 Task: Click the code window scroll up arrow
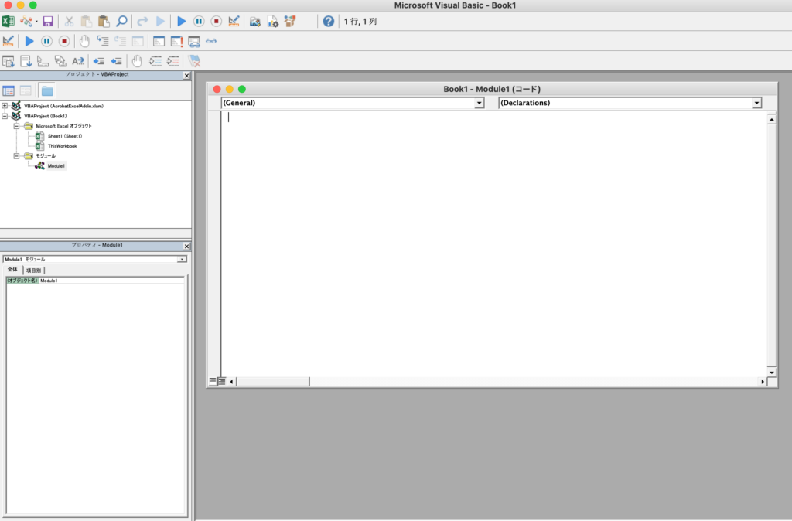771,120
